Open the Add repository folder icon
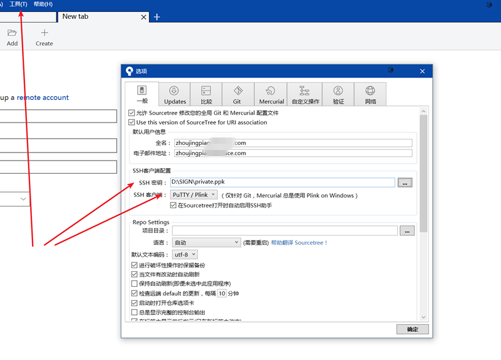The image size is (501, 360). (x=12, y=33)
